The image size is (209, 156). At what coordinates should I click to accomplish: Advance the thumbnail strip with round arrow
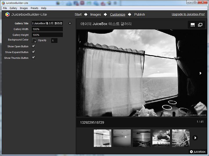(x=195, y=138)
